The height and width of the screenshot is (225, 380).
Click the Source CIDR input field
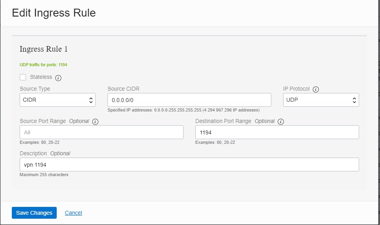point(189,100)
